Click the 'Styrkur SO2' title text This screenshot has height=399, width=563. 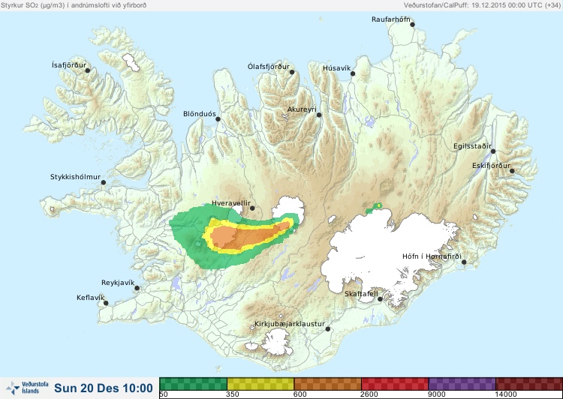pyautogui.click(x=74, y=5)
